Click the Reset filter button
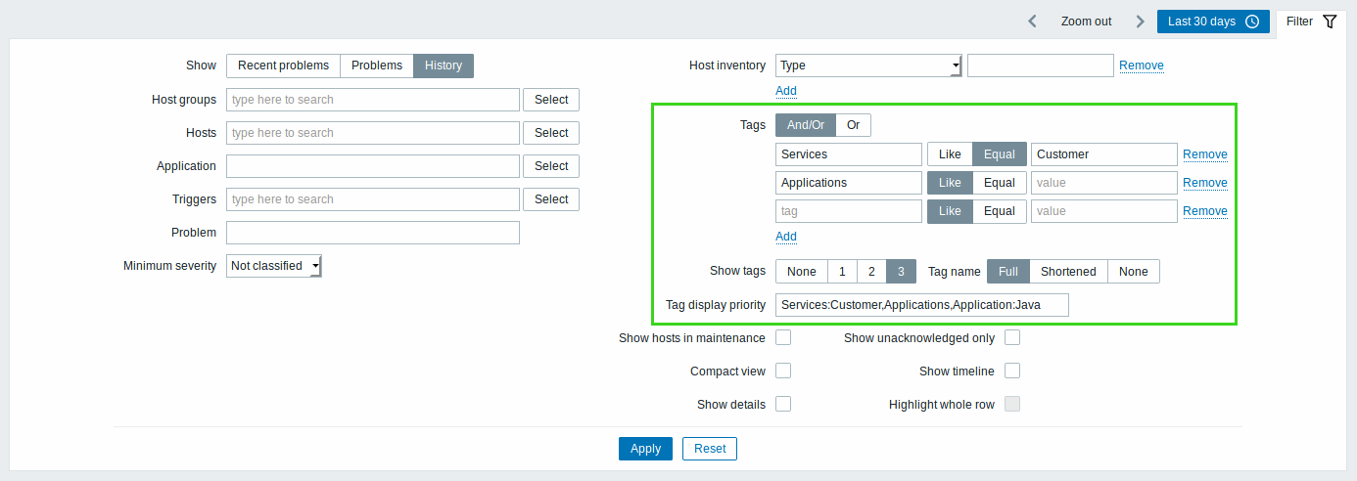 [x=710, y=449]
